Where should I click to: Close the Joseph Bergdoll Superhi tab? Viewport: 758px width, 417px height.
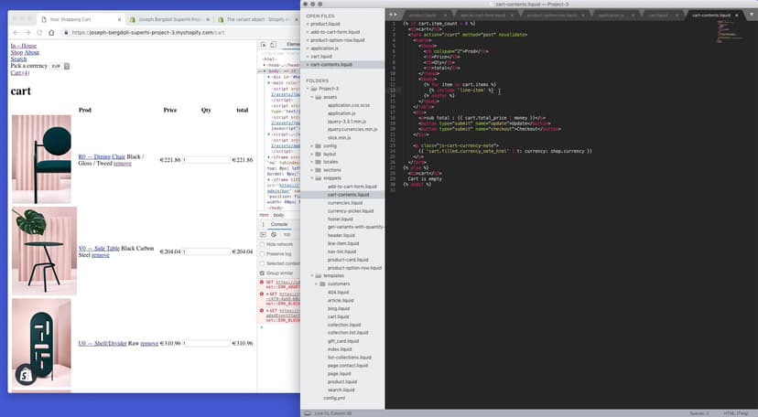click(x=209, y=19)
